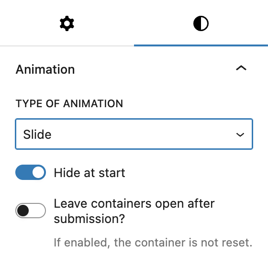Select the inactive tab with the cog
268x268 pixels.
pos(67,23)
